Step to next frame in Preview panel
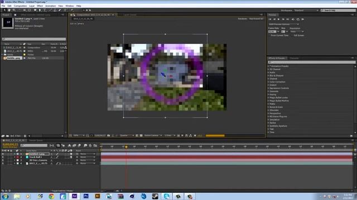Screen dimensions: 357x200 tap(283, 19)
